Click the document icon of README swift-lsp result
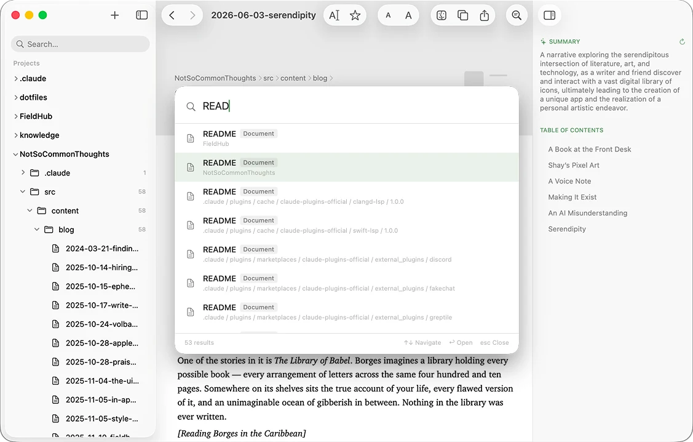The image size is (693, 442). [191, 225]
